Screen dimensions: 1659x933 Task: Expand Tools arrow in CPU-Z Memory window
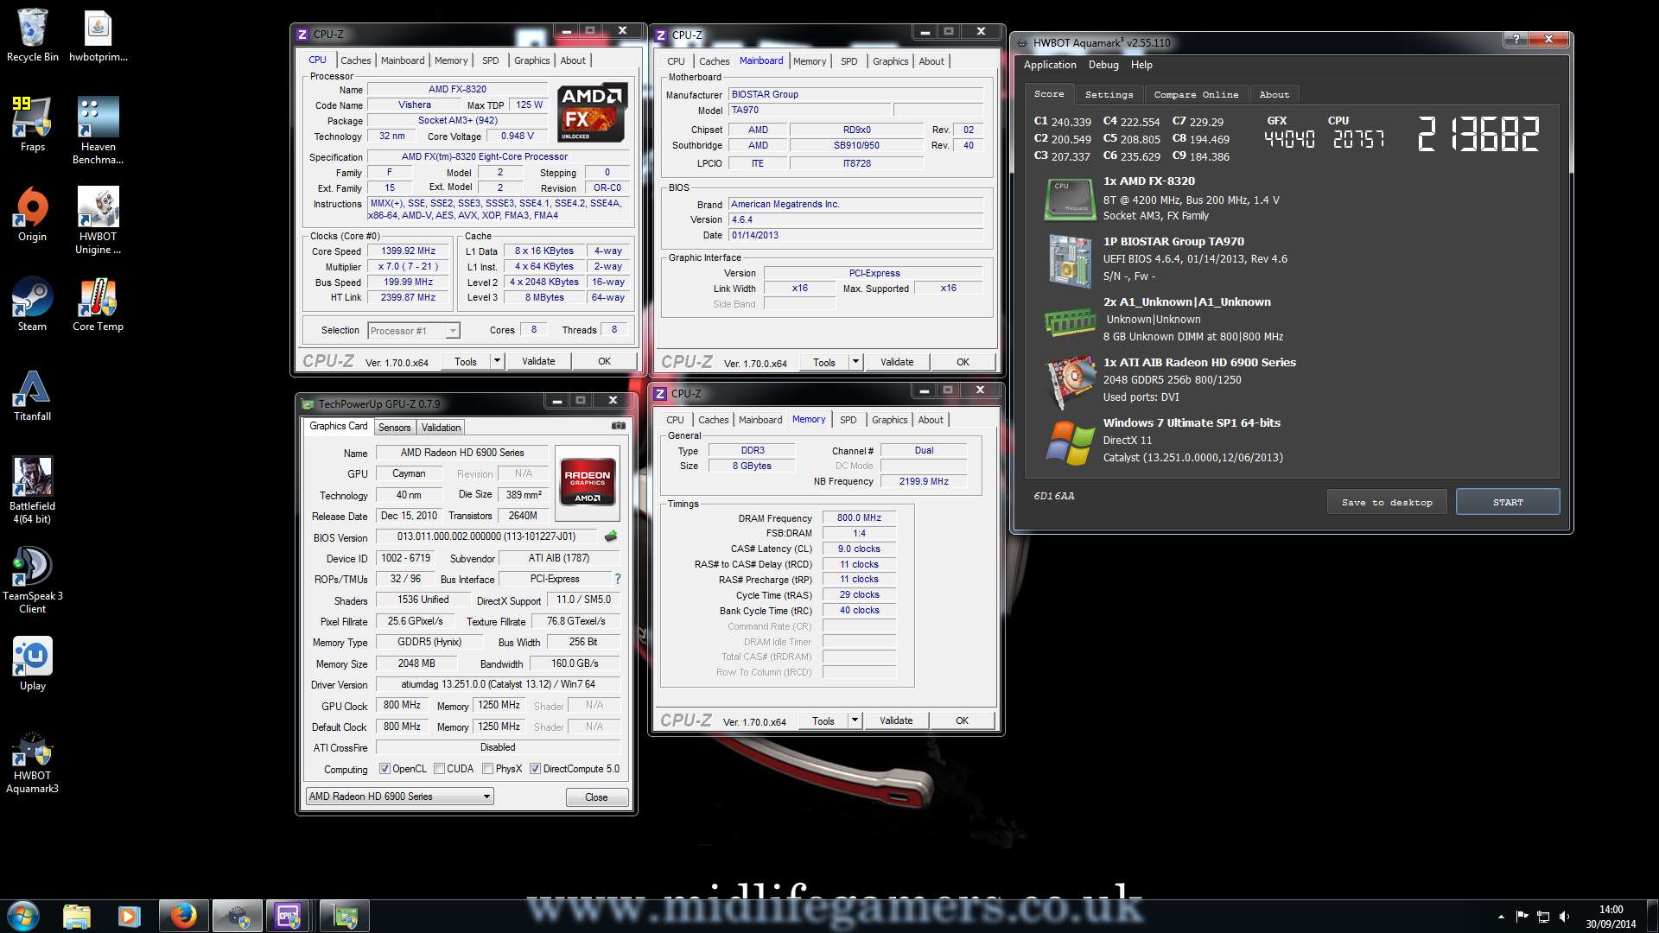point(855,720)
